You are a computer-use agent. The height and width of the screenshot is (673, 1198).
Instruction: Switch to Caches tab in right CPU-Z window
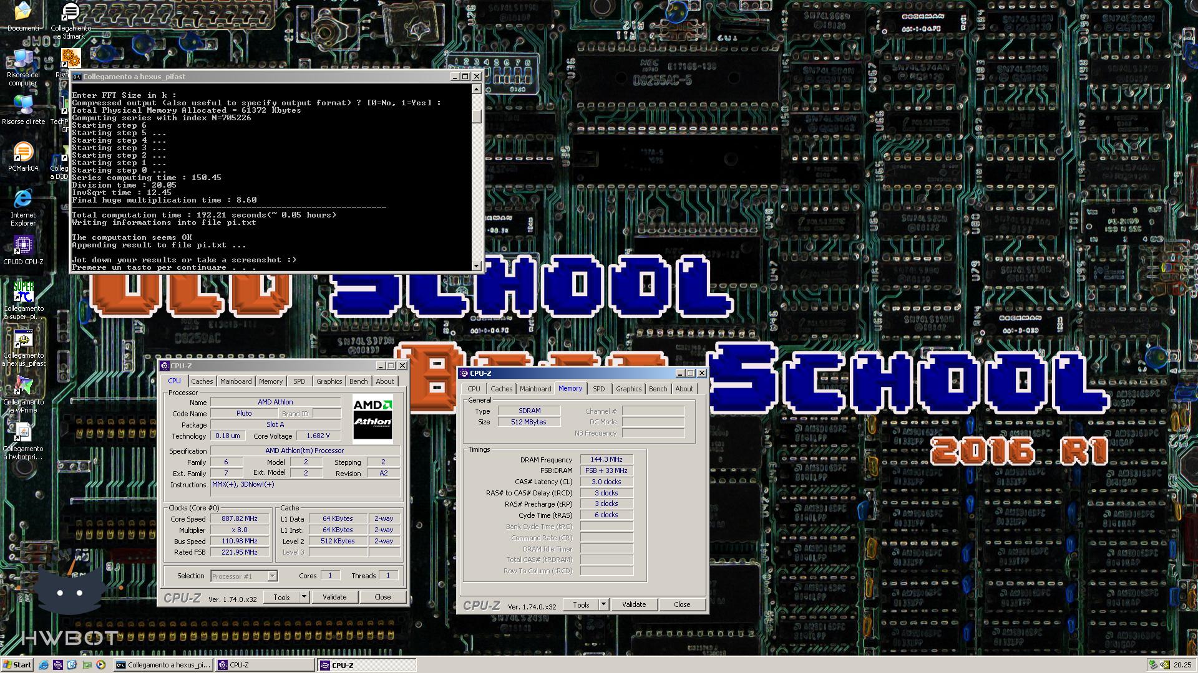click(502, 389)
